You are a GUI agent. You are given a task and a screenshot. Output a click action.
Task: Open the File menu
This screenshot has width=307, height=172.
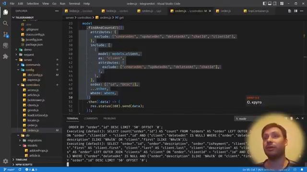coord(12,3)
